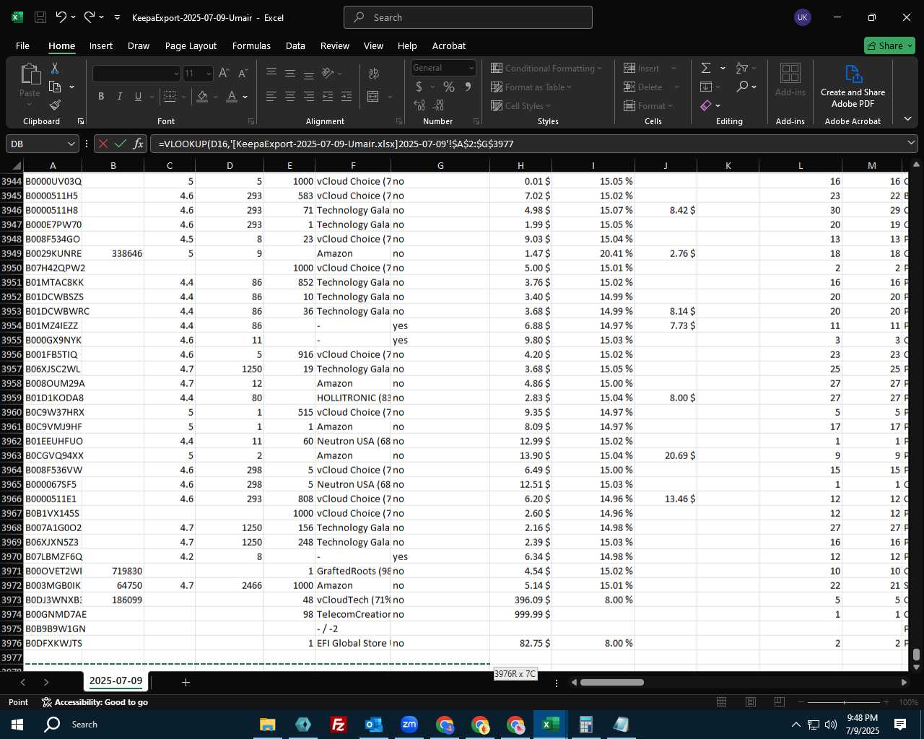Click the Find & Select magnifier icon

point(743,87)
